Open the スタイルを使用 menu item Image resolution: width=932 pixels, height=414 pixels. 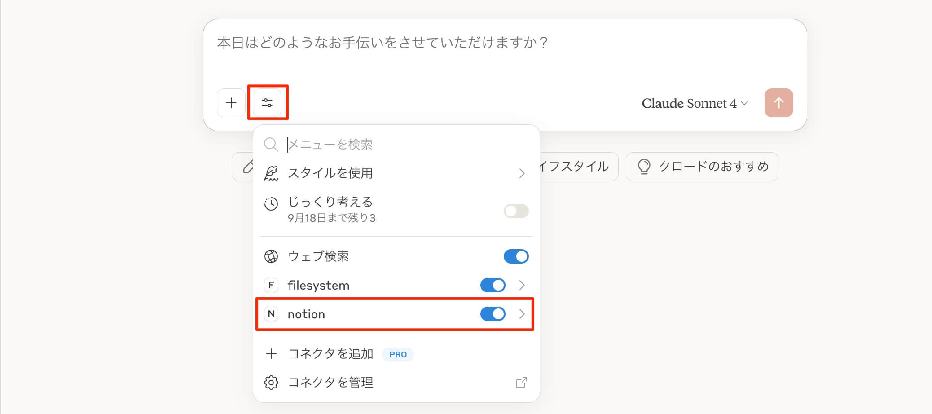(395, 173)
